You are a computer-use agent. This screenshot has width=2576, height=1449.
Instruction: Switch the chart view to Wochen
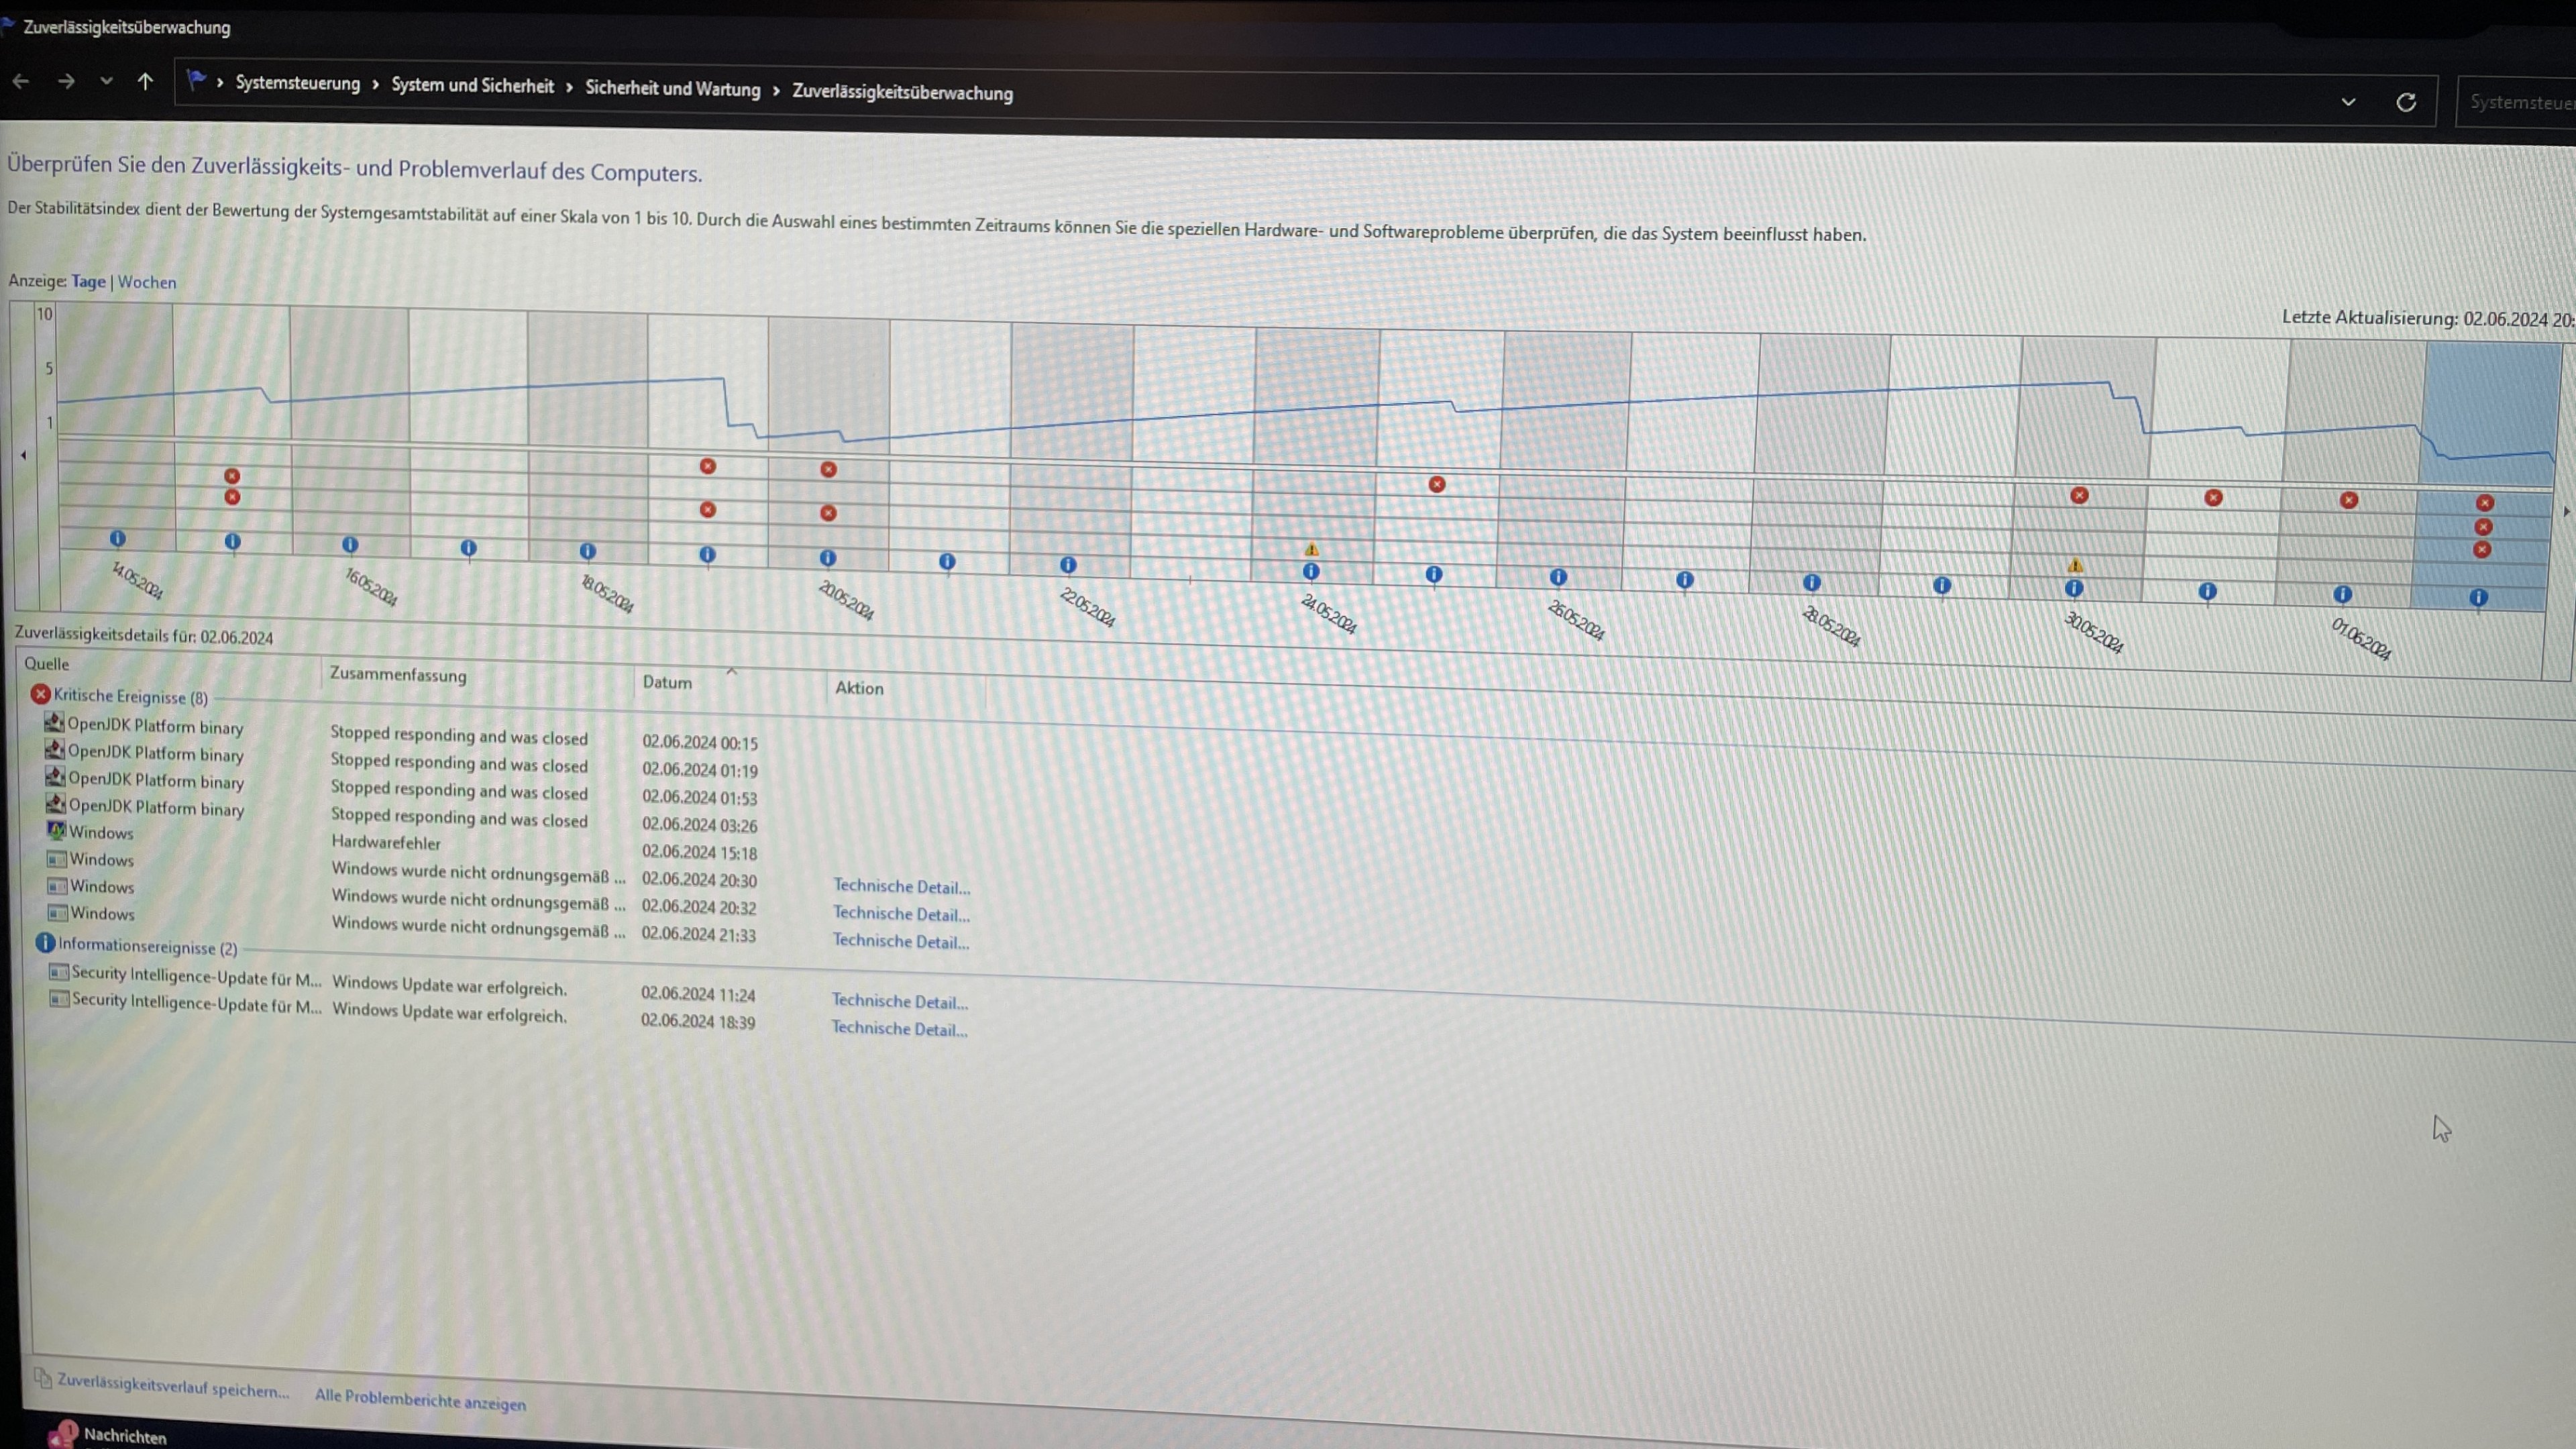(x=147, y=282)
